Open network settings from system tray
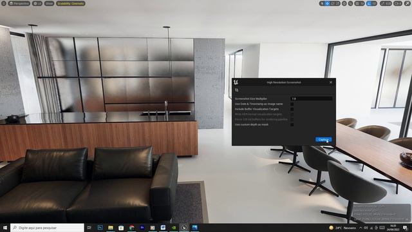This screenshot has width=412, height=232. click(371, 227)
